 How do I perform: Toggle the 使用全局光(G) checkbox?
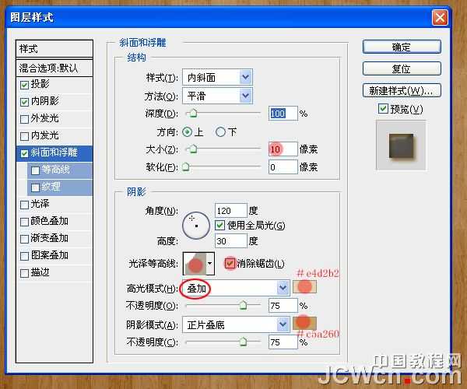tap(219, 226)
